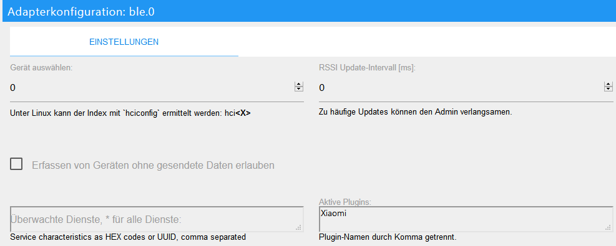This screenshot has width=616, height=246.
Task: Click into the Überwachte Dienste text area
Action: pyautogui.click(x=157, y=219)
